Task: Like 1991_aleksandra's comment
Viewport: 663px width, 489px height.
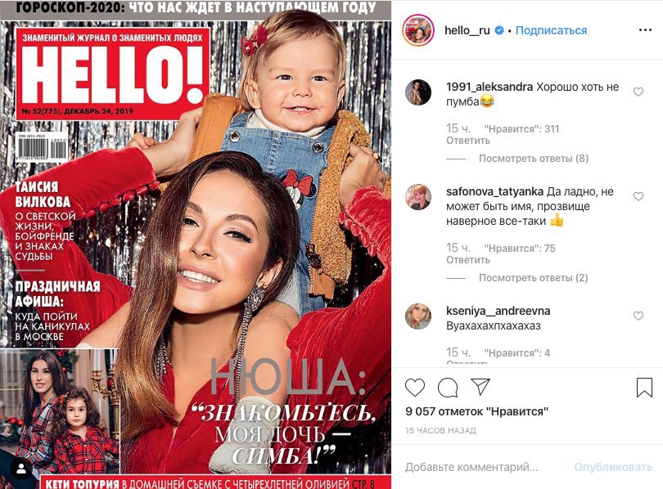Action: pyautogui.click(x=638, y=92)
